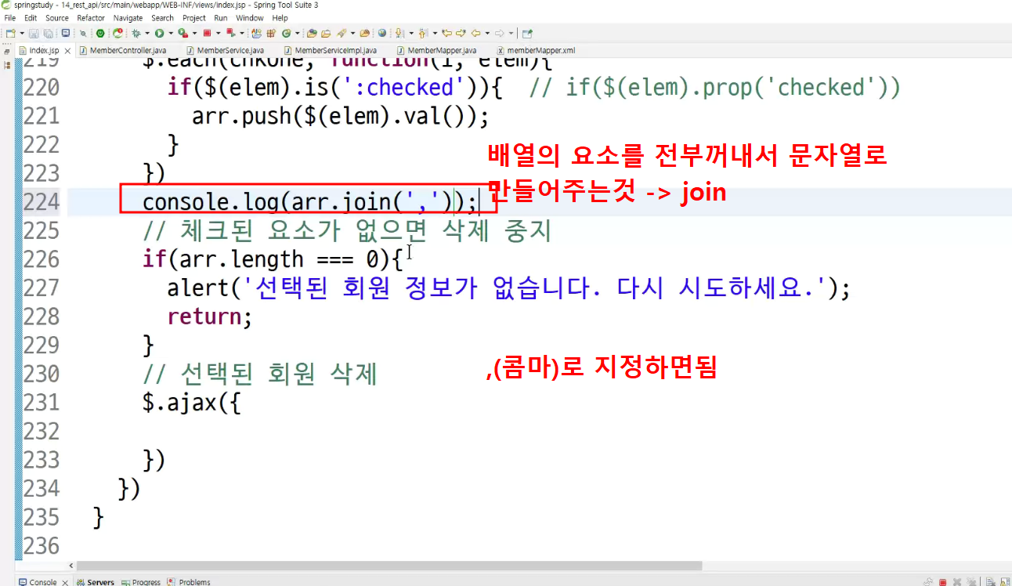Open the Run menu
This screenshot has width=1012, height=586.
221,18
